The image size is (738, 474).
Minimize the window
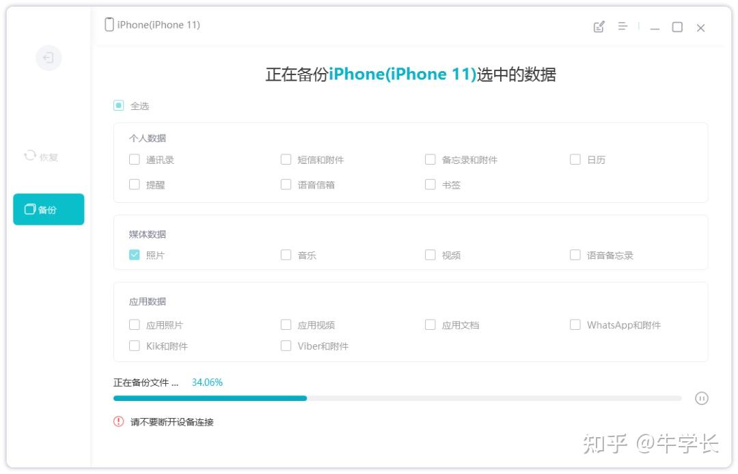click(x=655, y=28)
